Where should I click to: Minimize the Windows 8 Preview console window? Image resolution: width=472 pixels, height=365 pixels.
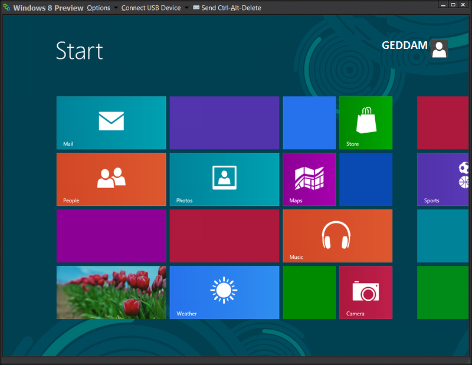tap(443, 5)
